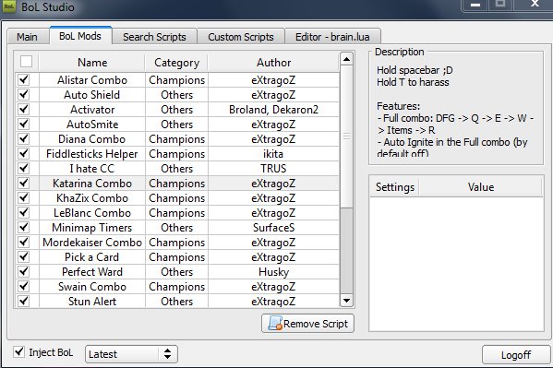Open the Latest version dropdown

pos(131,354)
